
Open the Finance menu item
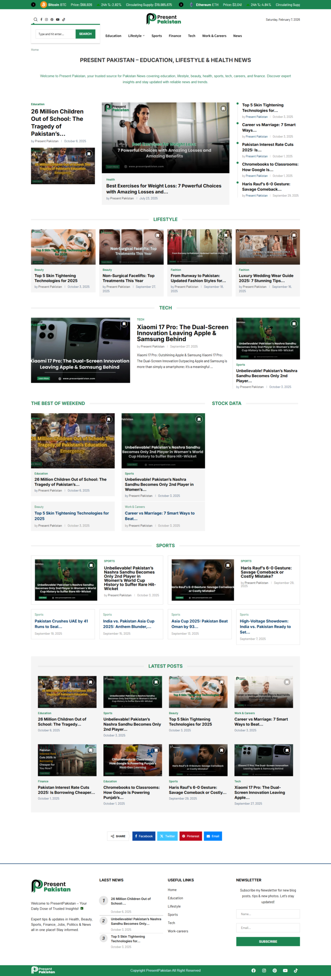[x=175, y=36]
